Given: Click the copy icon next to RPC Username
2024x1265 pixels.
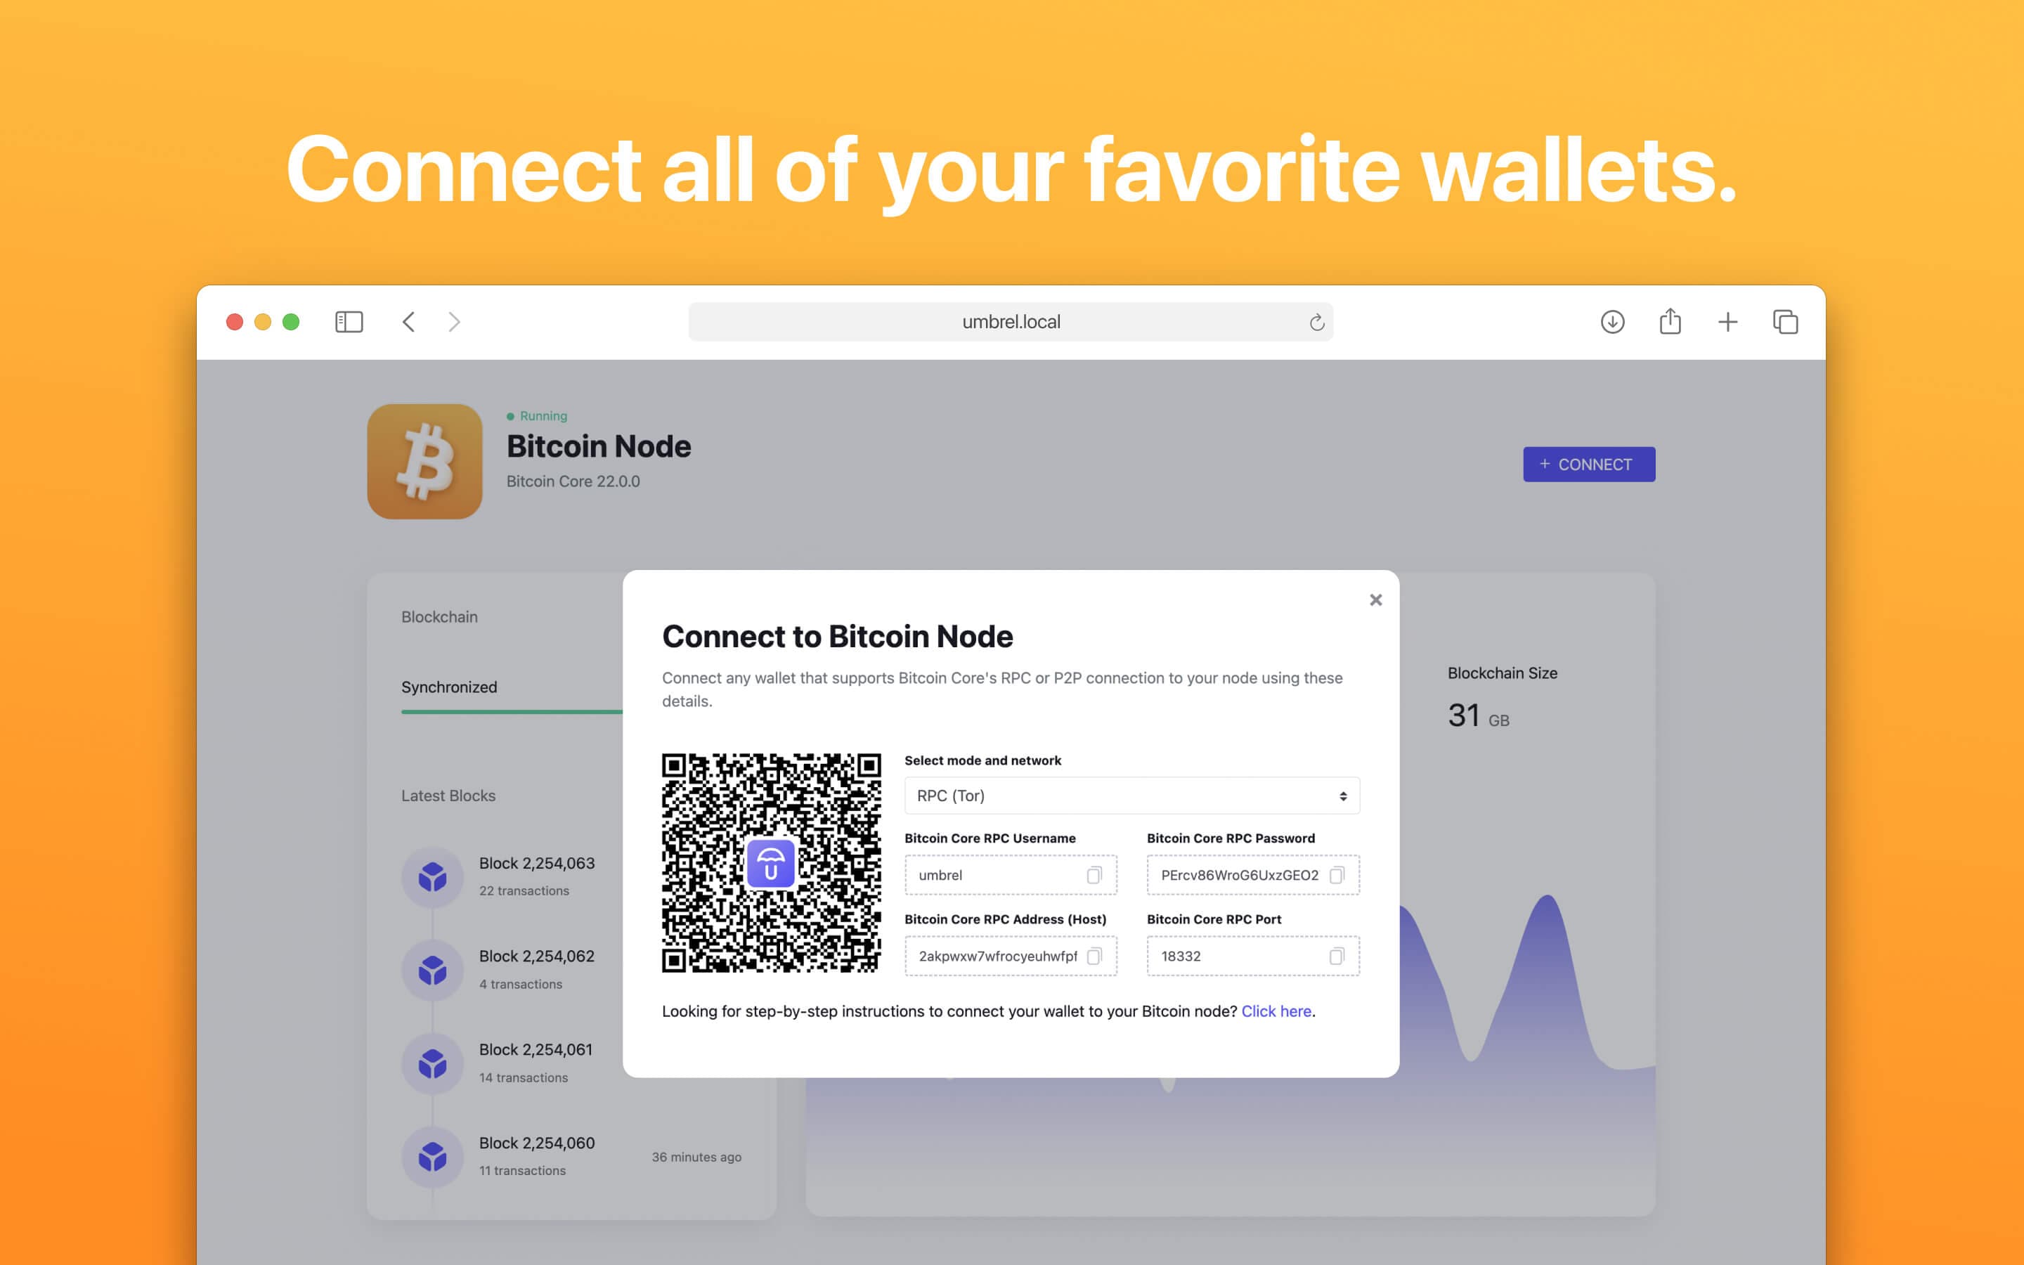Looking at the screenshot, I should pos(1097,874).
